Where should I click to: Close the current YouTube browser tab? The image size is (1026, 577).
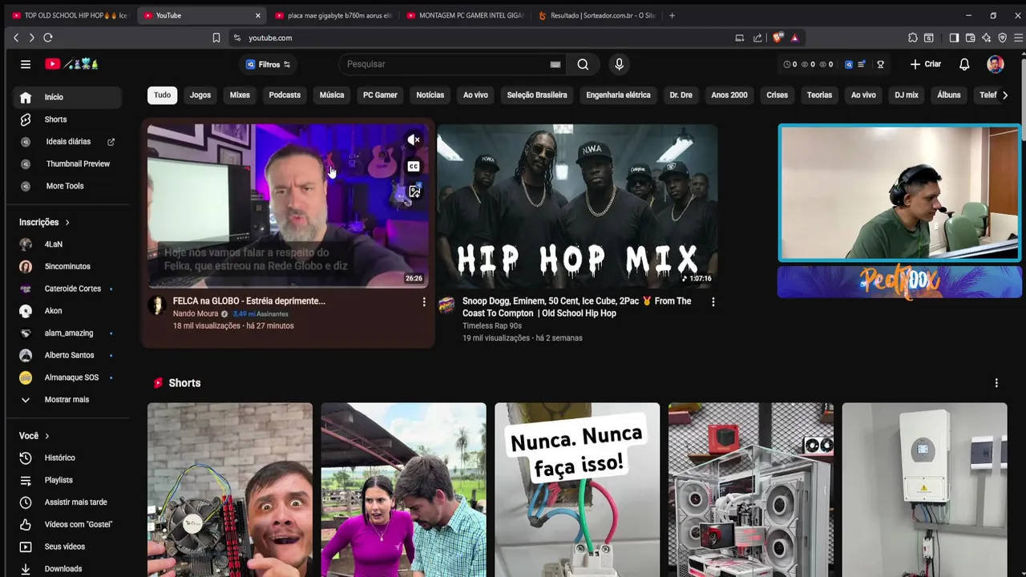pyautogui.click(x=257, y=15)
